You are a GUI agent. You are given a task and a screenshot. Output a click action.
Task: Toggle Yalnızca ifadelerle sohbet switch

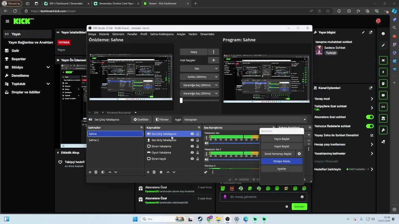tap(370, 126)
